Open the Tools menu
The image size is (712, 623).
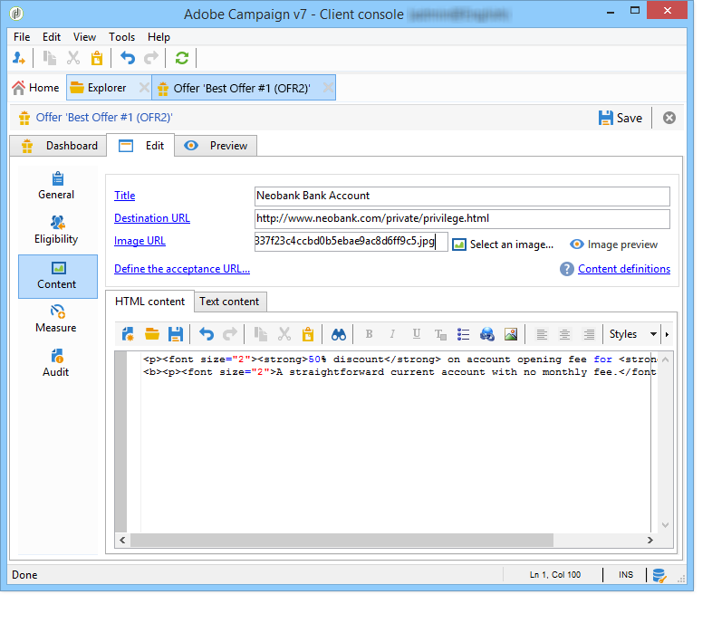(121, 37)
